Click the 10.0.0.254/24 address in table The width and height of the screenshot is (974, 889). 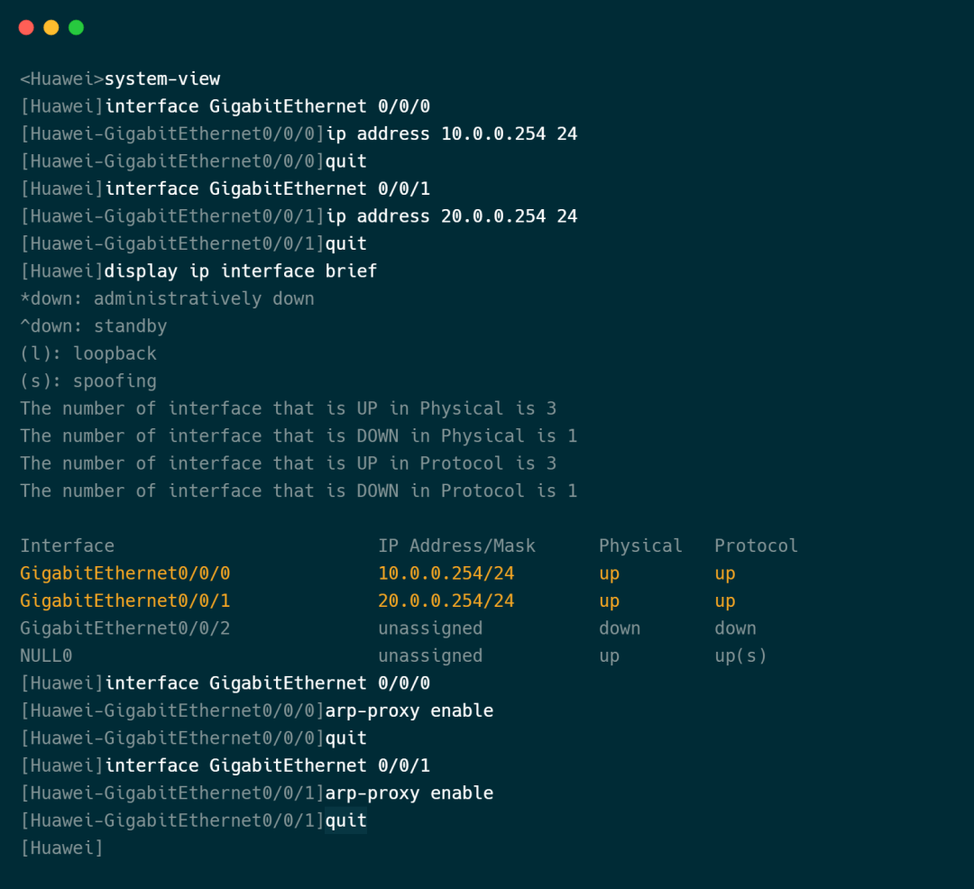446,573
